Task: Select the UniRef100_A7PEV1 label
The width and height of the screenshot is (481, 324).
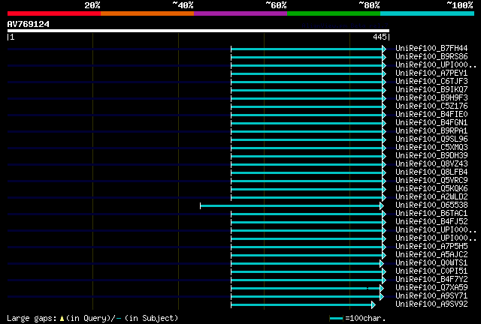Action: click(431, 73)
